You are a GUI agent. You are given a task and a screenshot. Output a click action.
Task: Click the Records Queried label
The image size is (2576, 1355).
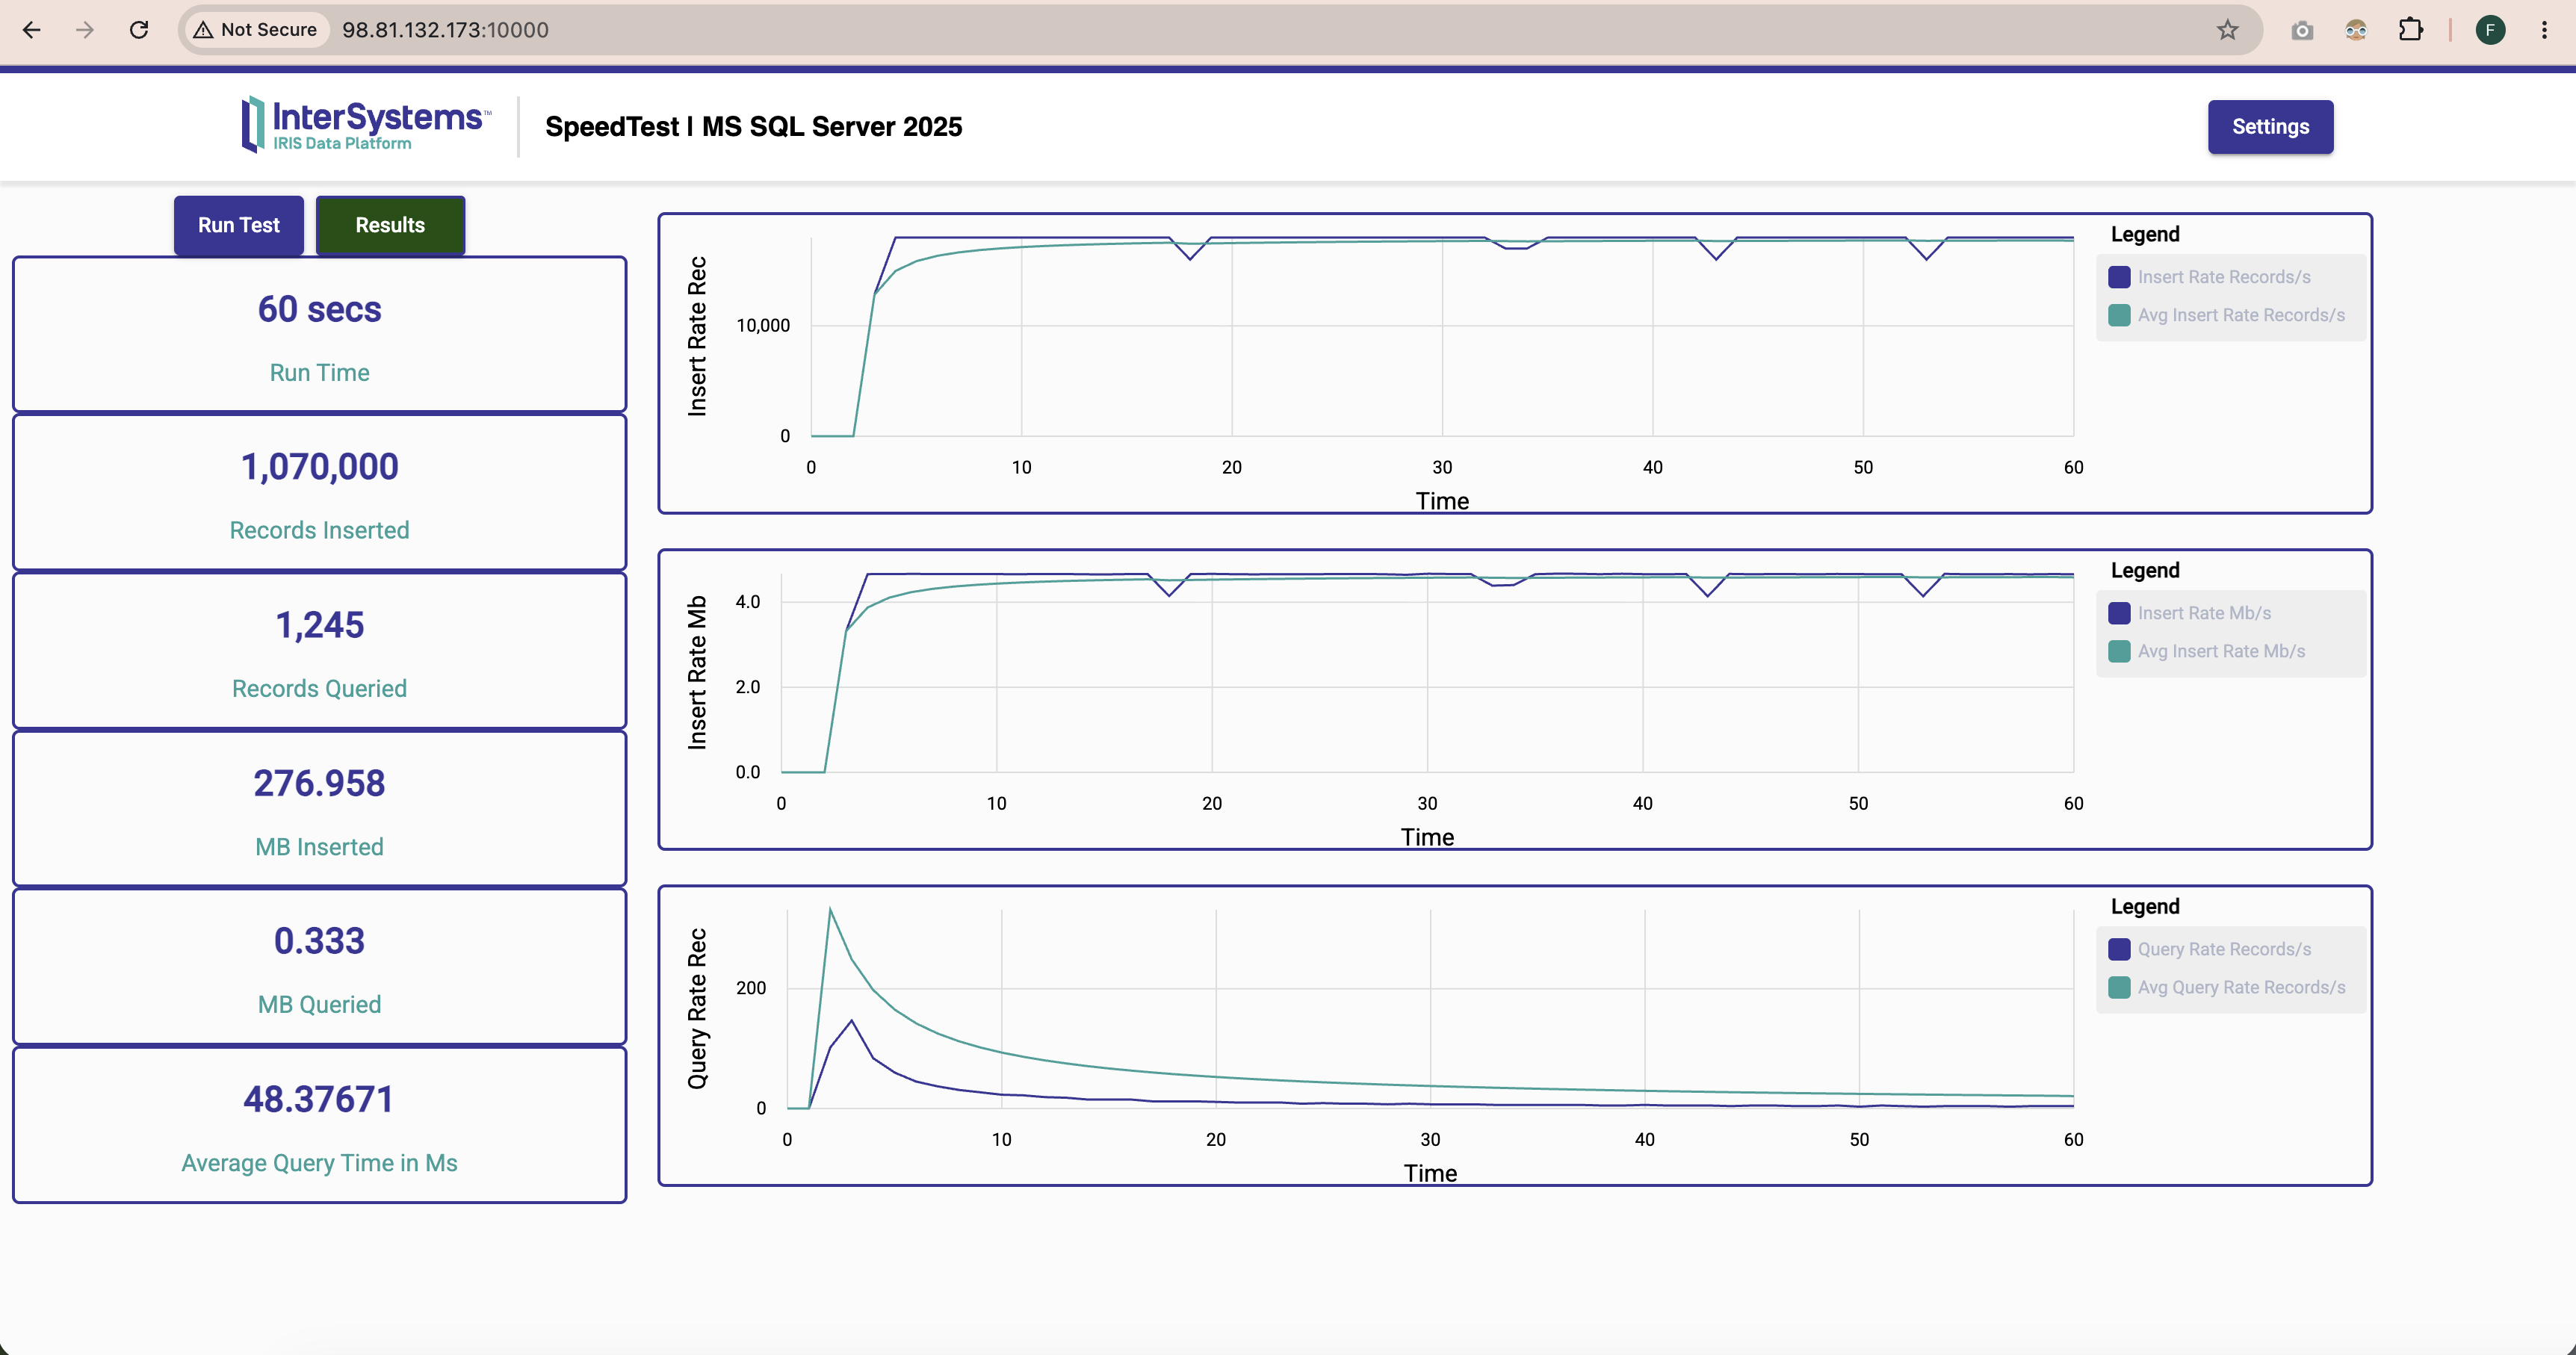[x=320, y=689]
